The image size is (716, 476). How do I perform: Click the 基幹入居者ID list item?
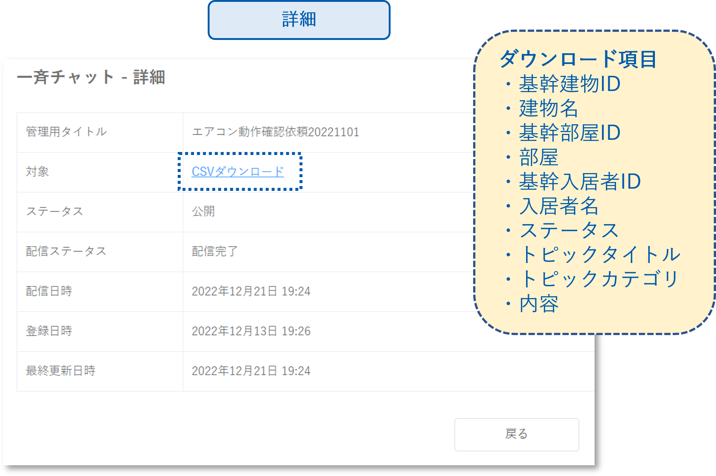(580, 182)
